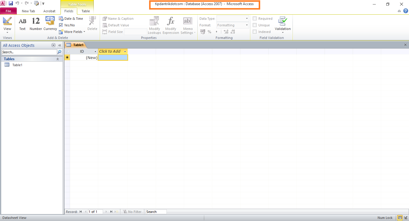Select the Fields ribbon tab
The width and height of the screenshot is (409, 221).
[x=69, y=11]
